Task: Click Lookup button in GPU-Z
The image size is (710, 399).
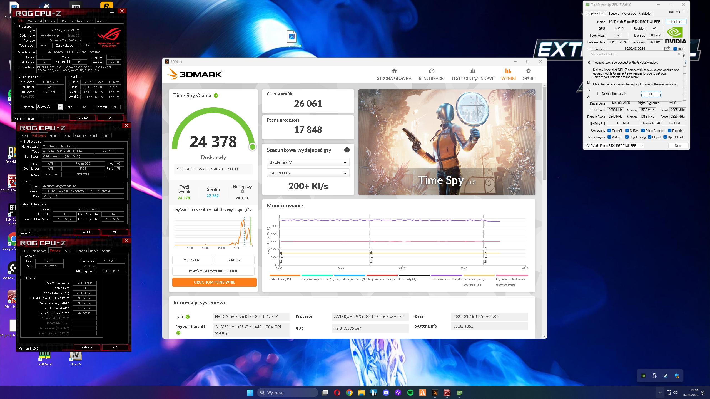Action: coord(676,22)
